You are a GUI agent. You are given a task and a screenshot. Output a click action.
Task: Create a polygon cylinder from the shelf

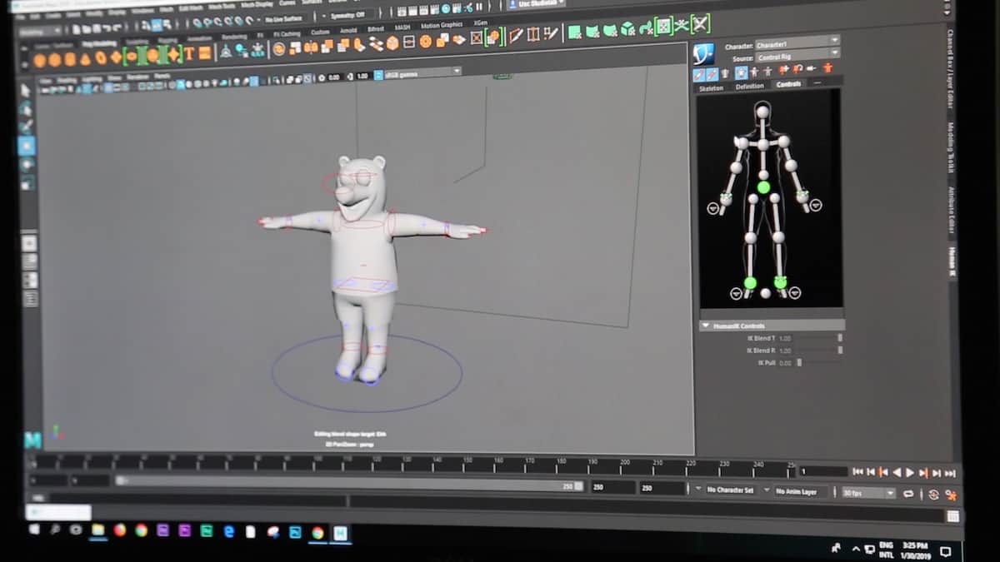70,59
